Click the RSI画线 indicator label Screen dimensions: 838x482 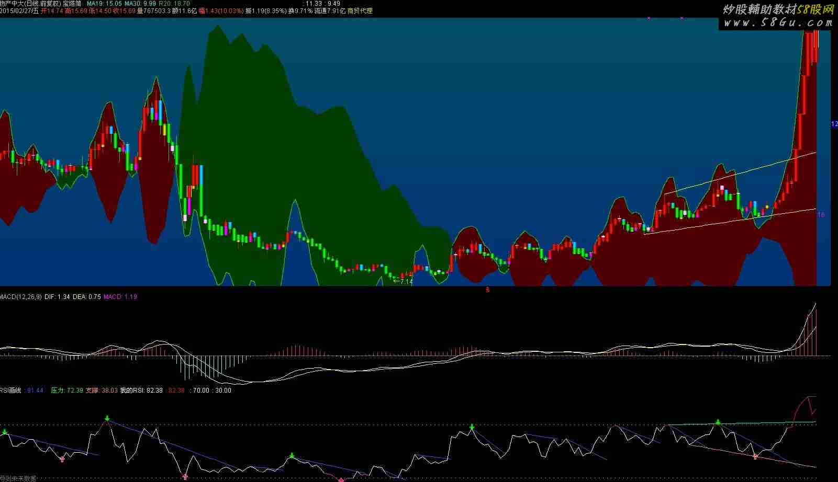10,390
